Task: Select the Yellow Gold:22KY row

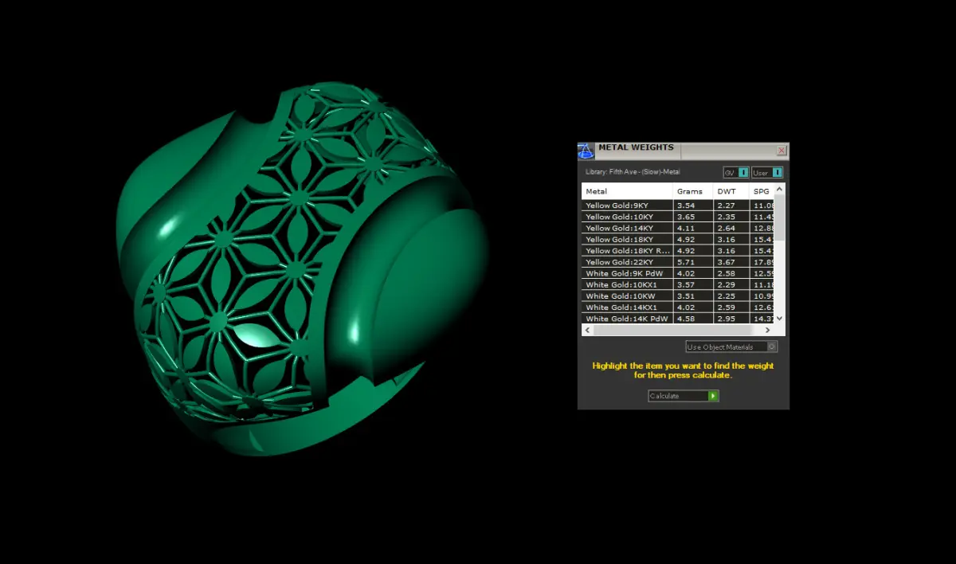Action: (x=678, y=262)
